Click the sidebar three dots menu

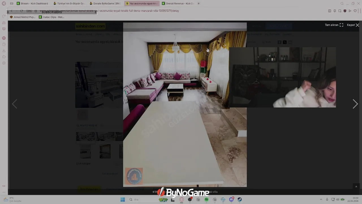tap(4, 192)
